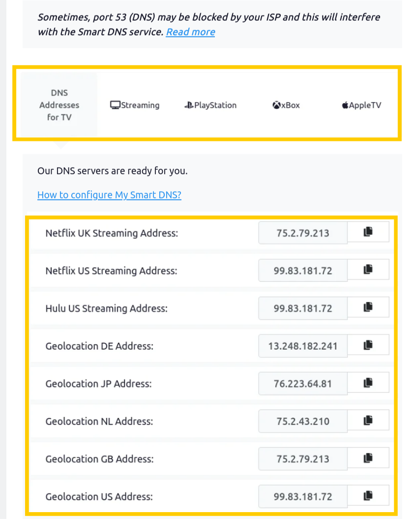Copy the Geolocation DE Address
This screenshot has width=414, height=519.
[368, 345]
